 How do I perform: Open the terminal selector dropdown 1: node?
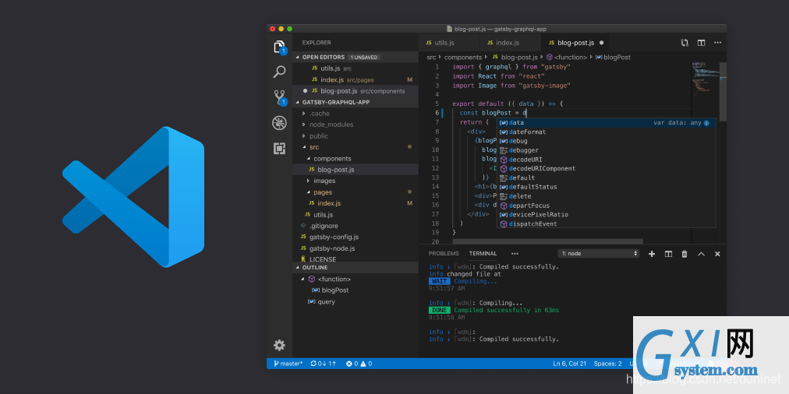tap(599, 254)
